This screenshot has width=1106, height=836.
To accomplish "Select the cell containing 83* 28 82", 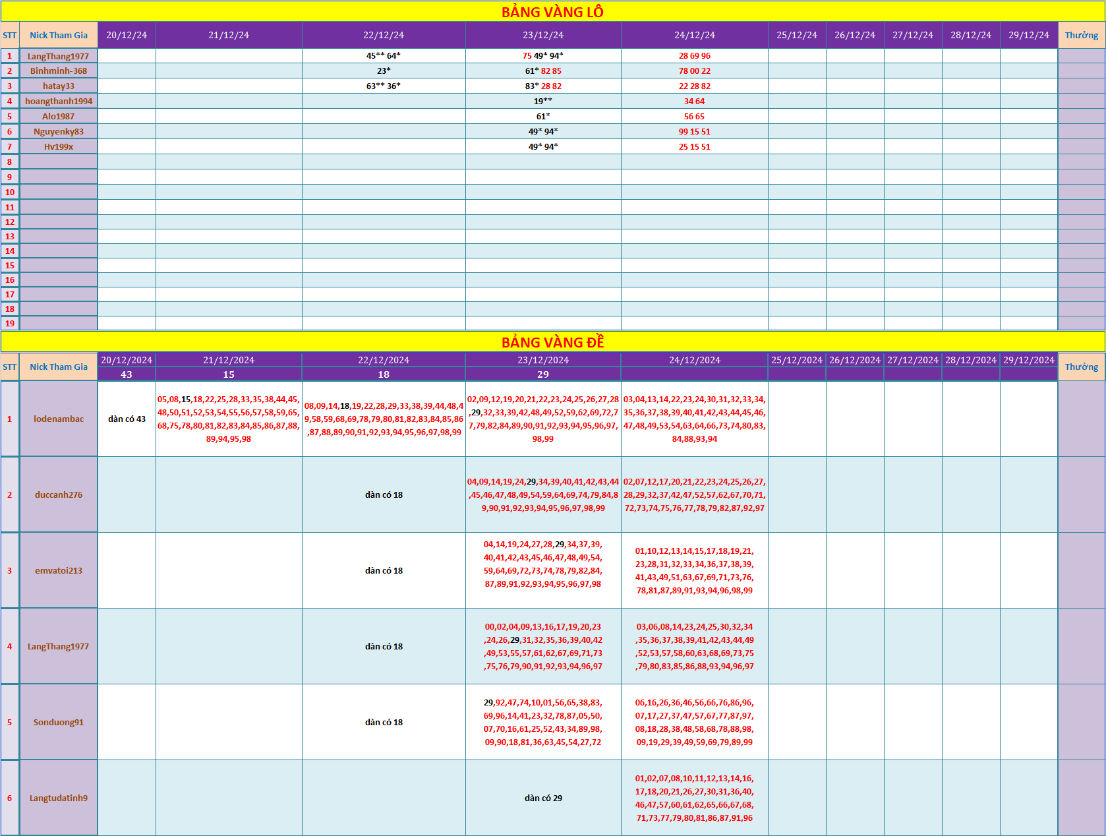I will pyautogui.click(x=543, y=86).
